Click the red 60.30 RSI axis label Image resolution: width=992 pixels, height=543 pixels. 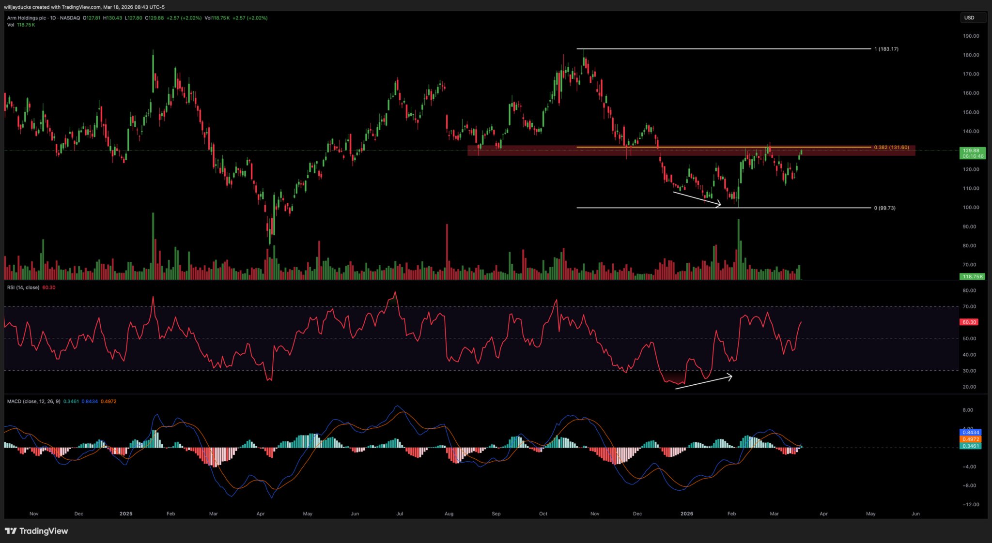969,322
